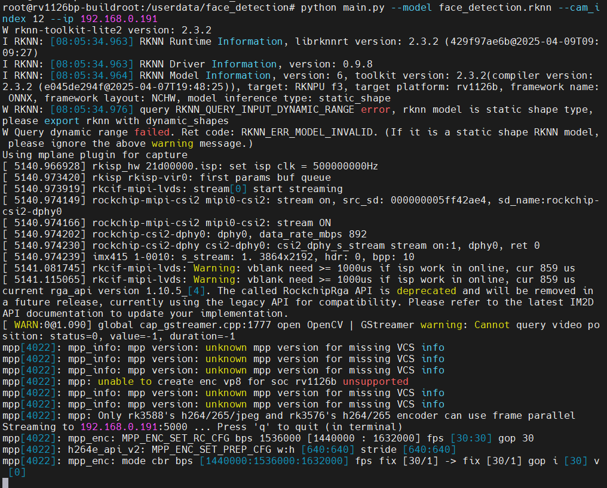Click 'rknn-toolkit-lite2 version: 2.3.2' text

pos(113,30)
